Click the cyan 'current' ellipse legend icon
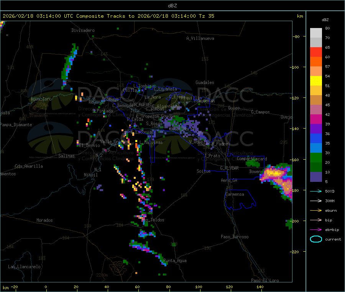The height and width of the screenshot is (292, 345). [x=316, y=239]
